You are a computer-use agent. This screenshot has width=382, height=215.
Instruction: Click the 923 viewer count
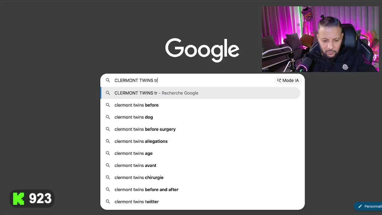click(40, 199)
